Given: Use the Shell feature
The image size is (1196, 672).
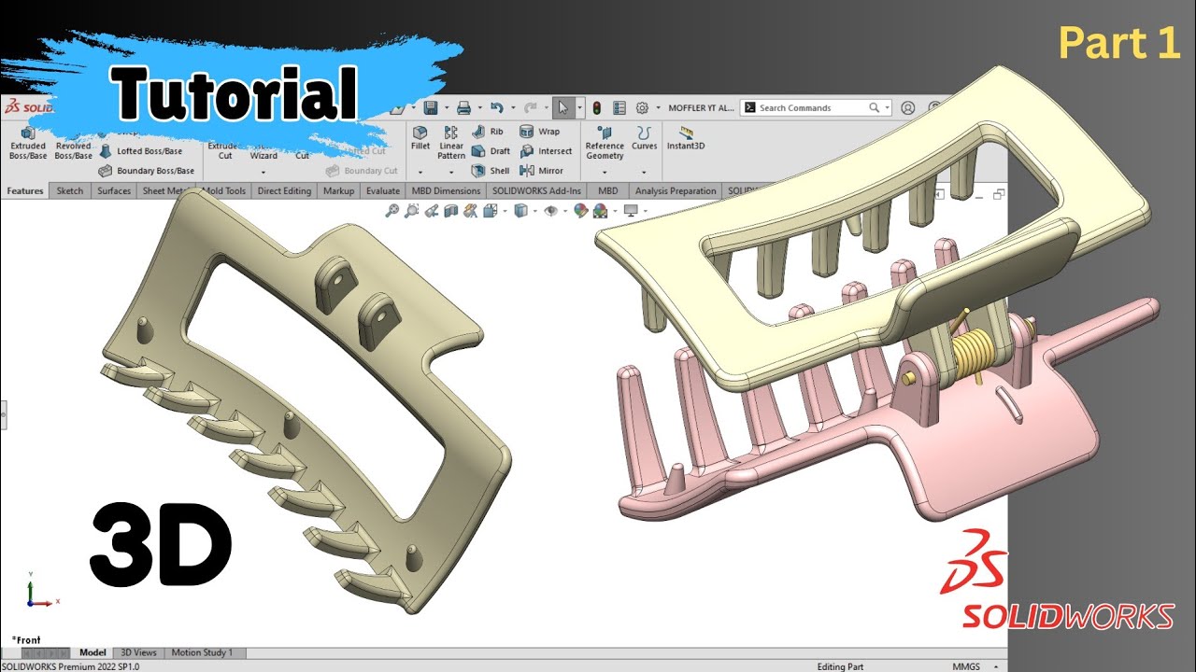Looking at the screenshot, I should [491, 171].
